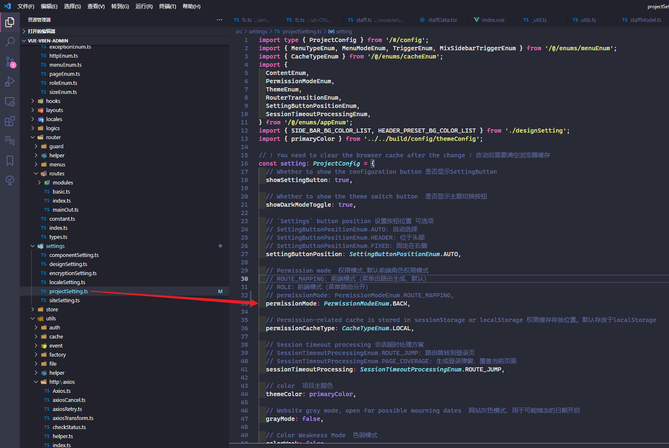Expand the locales folder
The width and height of the screenshot is (669, 448).
[x=124, y=119]
